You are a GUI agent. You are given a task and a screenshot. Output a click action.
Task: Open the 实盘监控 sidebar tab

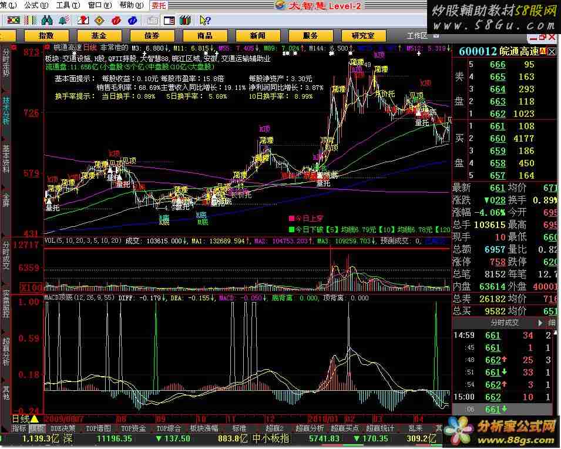(6, 304)
